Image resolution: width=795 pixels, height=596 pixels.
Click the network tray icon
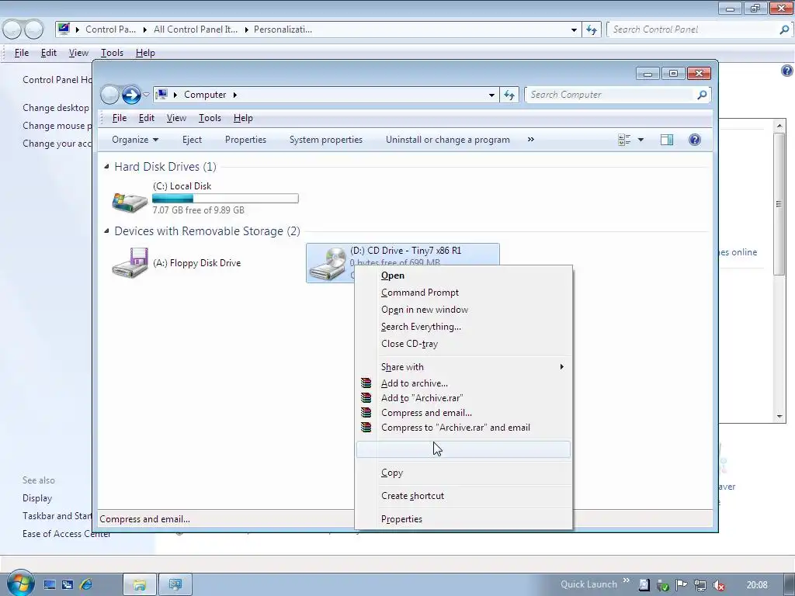point(700,585)
